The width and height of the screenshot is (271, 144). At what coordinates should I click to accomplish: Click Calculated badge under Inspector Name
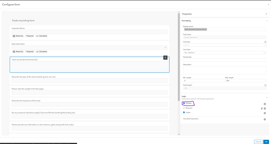point(41,36)
